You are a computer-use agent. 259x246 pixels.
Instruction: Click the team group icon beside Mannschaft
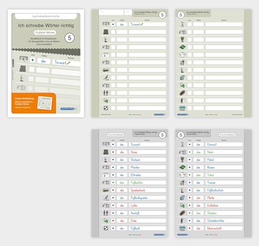pos(182,228)
